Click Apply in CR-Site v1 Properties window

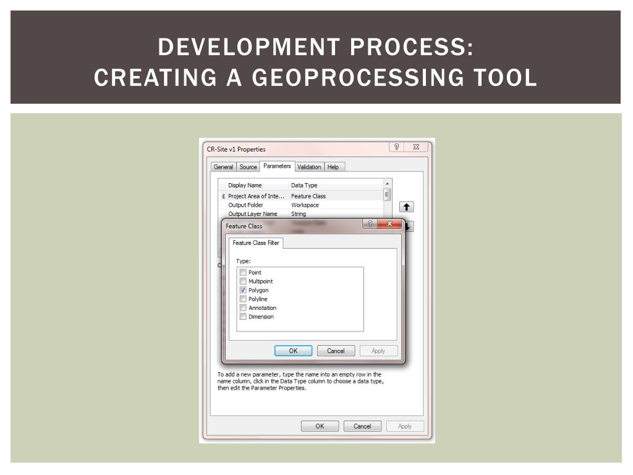pyautogui.click(x=405, y=426)
